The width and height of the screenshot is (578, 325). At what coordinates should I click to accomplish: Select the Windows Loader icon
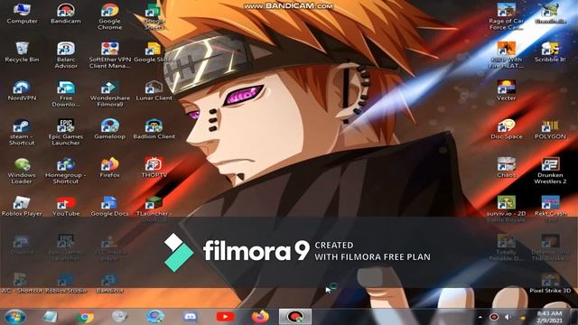pos(22,171)
